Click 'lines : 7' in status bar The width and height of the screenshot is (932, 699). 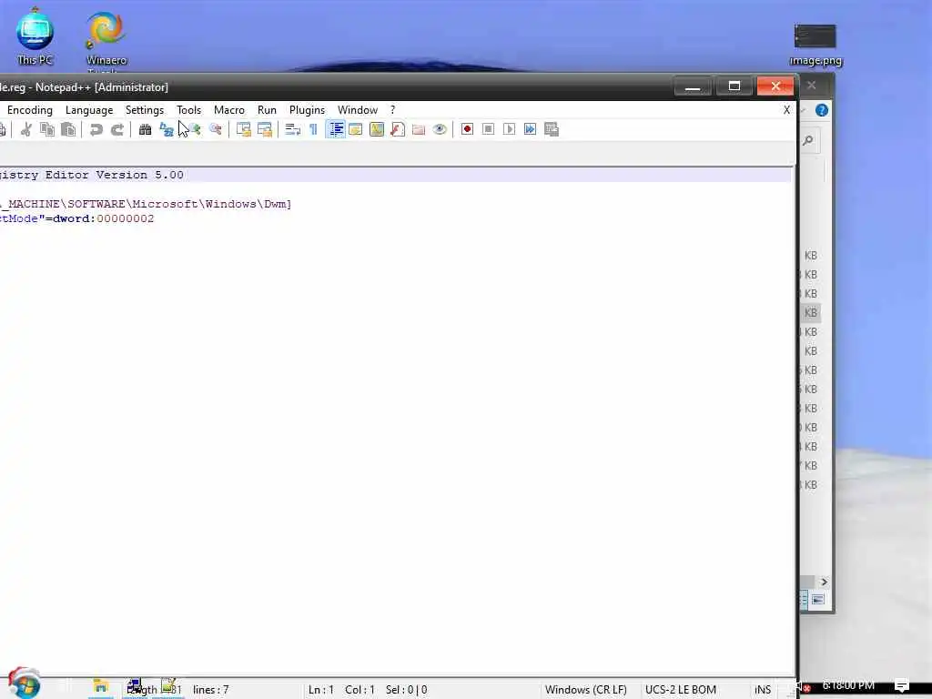coord(210,690)
